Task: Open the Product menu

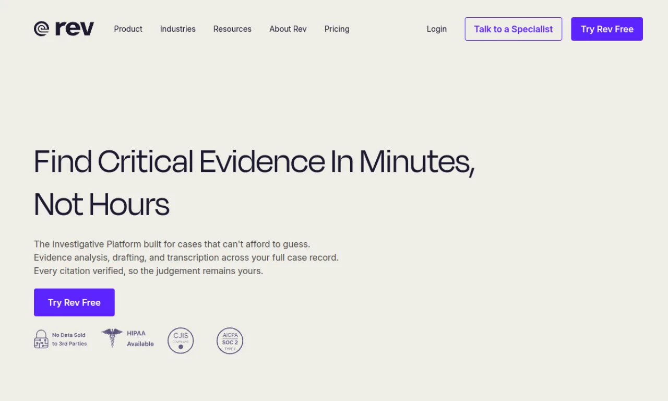Action: click(x=128, y=29)
